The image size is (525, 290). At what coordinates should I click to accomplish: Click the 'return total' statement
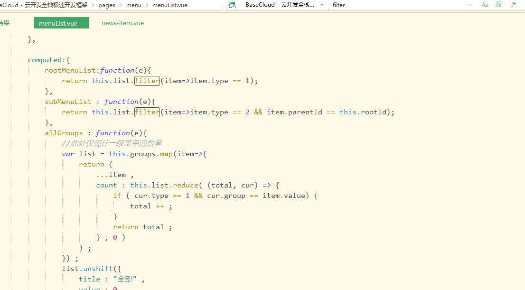point(142,227)
